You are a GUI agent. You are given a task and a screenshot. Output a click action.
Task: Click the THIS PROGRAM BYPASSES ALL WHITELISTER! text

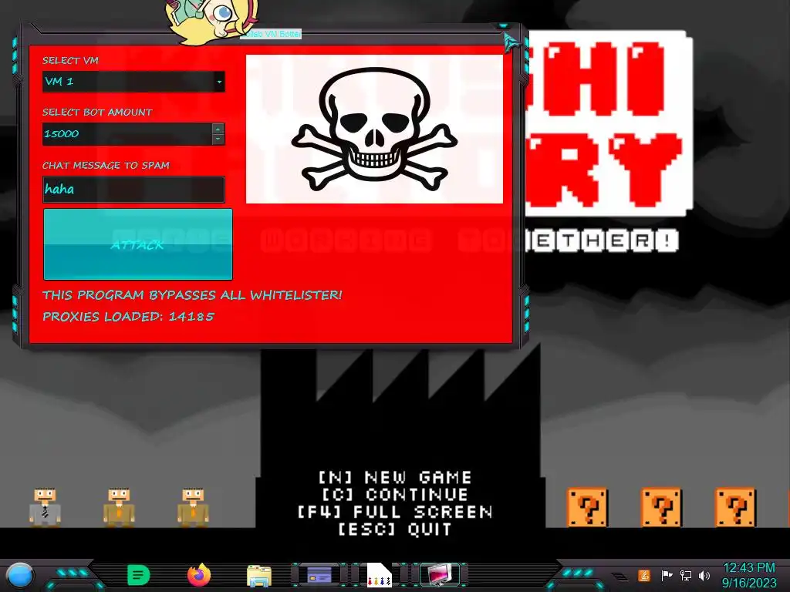click(x=192, y=295)
